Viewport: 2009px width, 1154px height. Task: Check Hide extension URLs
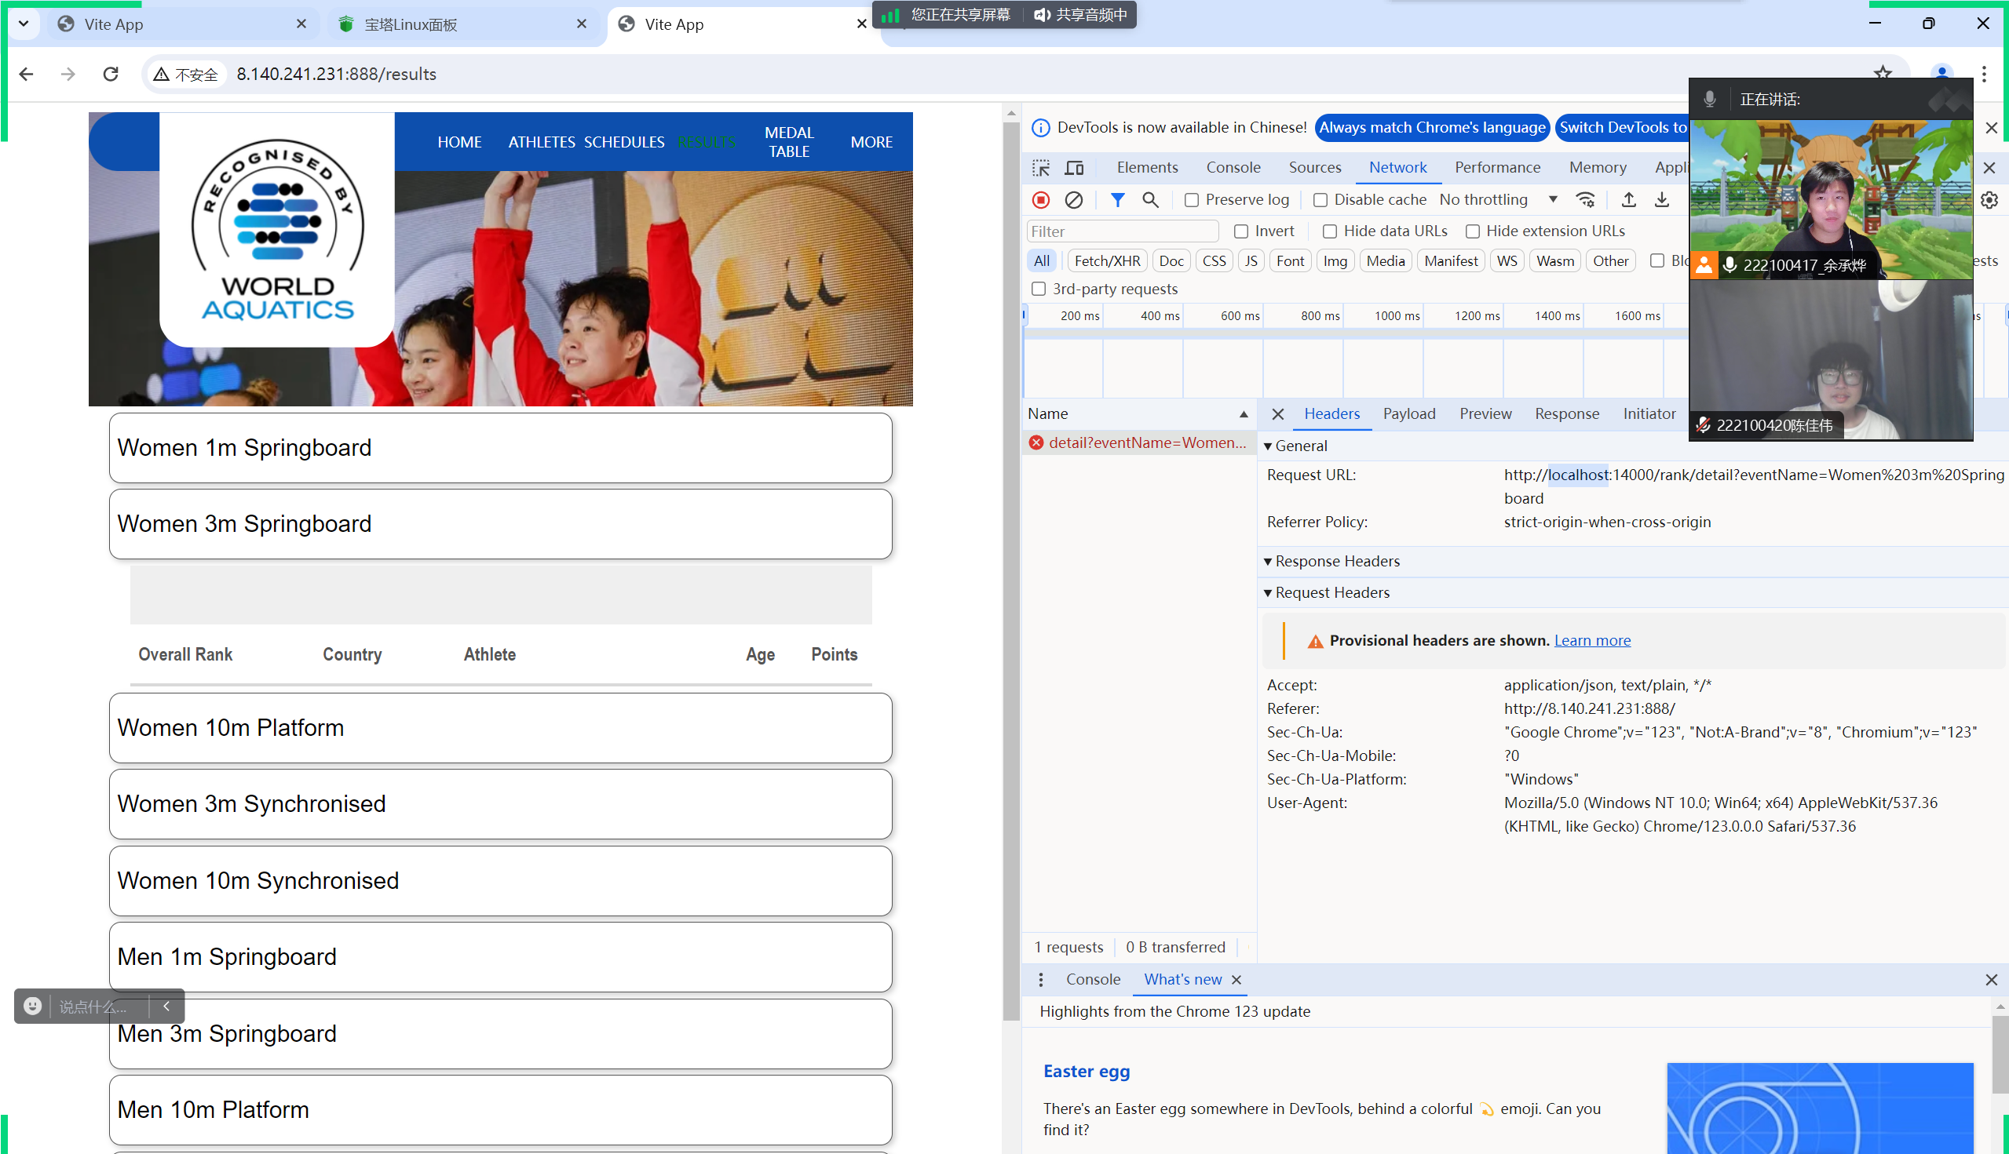point(1472,231)
